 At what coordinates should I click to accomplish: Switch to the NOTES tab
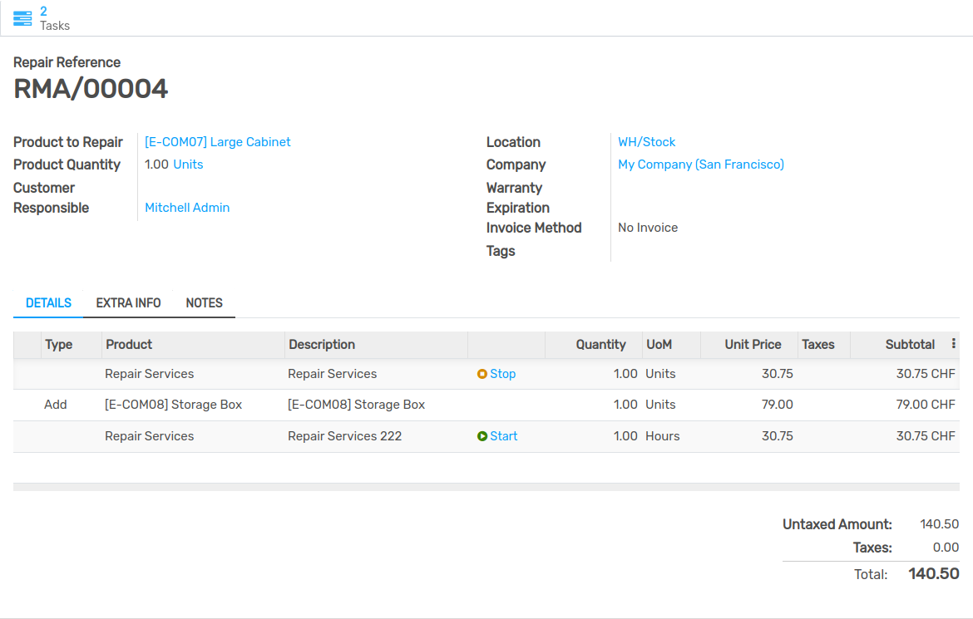204,302
